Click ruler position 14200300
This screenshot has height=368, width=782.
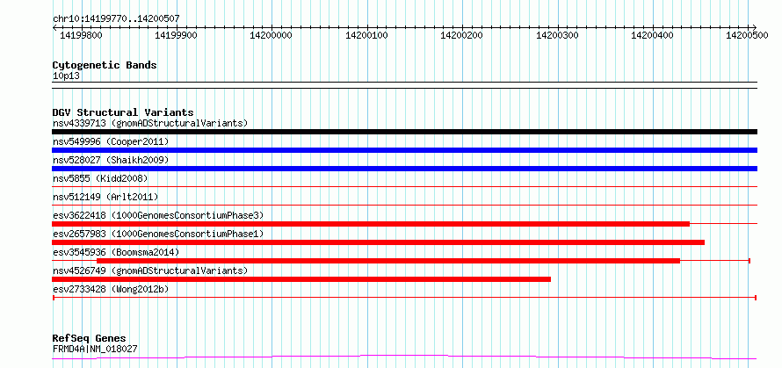pyautogui.click(x=558, y=35)
